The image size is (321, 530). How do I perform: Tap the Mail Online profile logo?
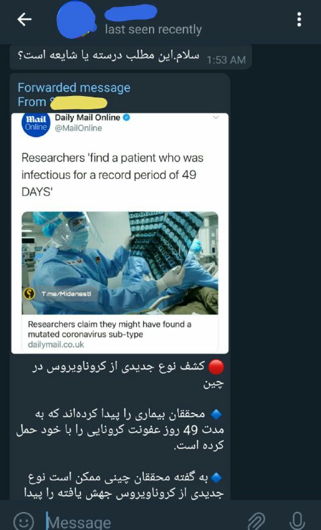point(36,124)
